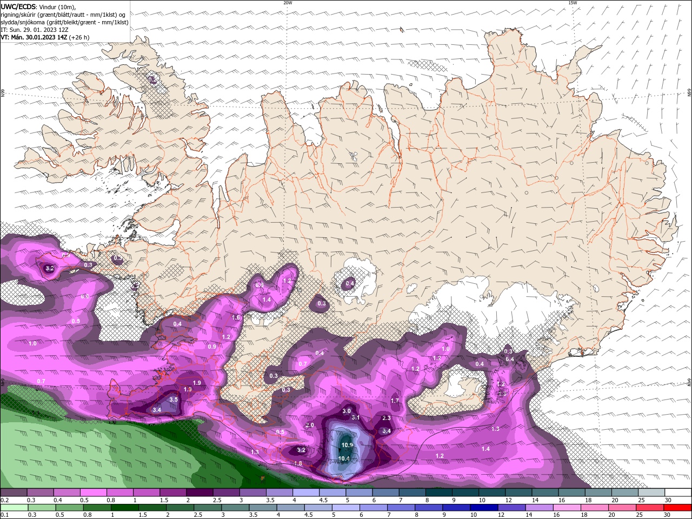Choose the navy blue 10 swatch in lower legend
Screen dimensions: 692x519
[x=484, y=508]
